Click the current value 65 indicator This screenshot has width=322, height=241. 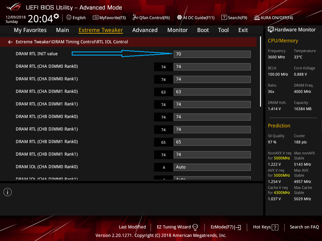163,142
